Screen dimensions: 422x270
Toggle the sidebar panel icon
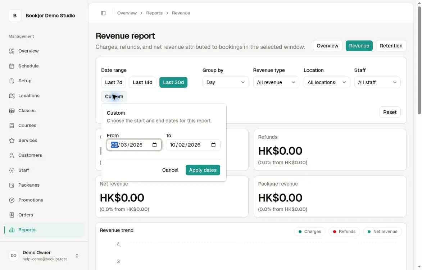tap(103, 13)
